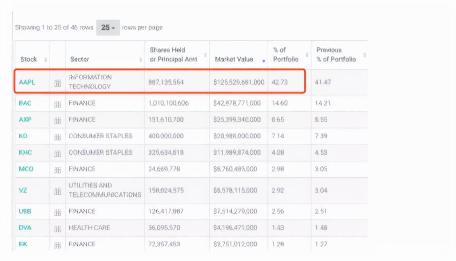Click the BK ticker link

pyautogui.click(x=23, y=244)
